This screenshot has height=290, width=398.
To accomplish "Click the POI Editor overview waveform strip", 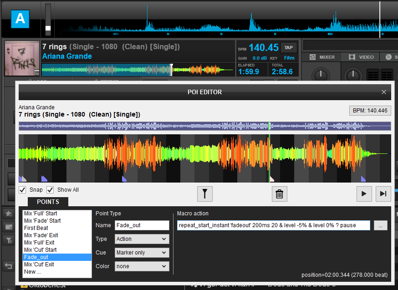I will click(205, 126).
